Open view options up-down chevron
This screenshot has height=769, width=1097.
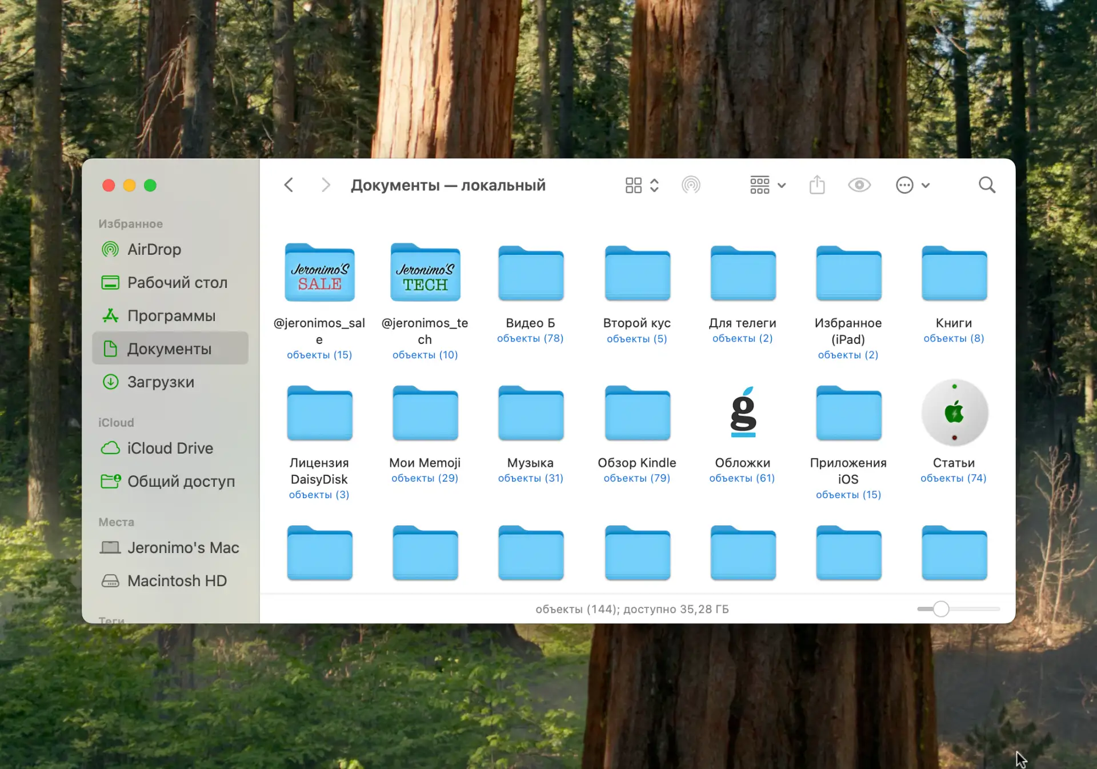click(x=655, y=185)
